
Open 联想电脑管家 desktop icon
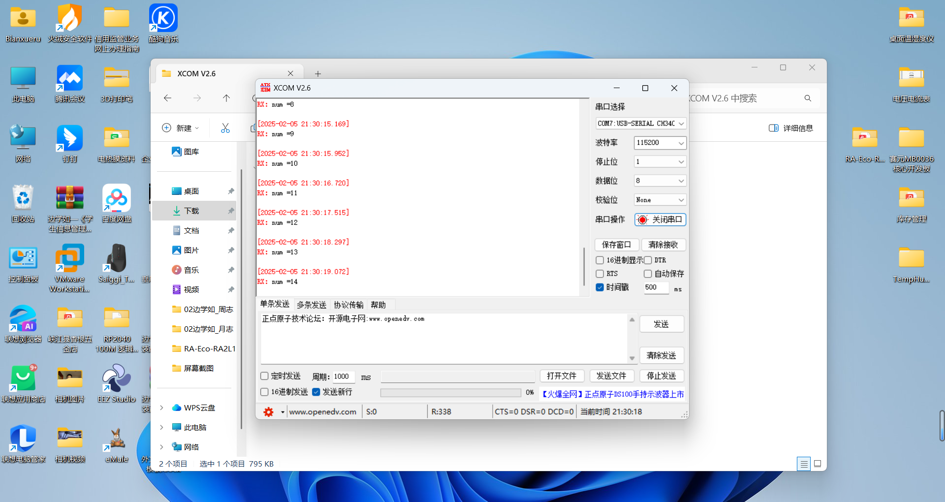pos(23,444)
